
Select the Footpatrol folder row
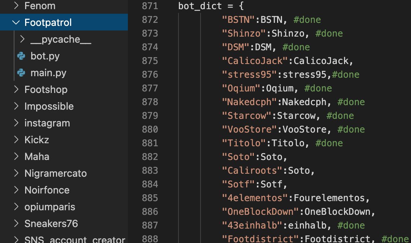click(x=64, y=22)
